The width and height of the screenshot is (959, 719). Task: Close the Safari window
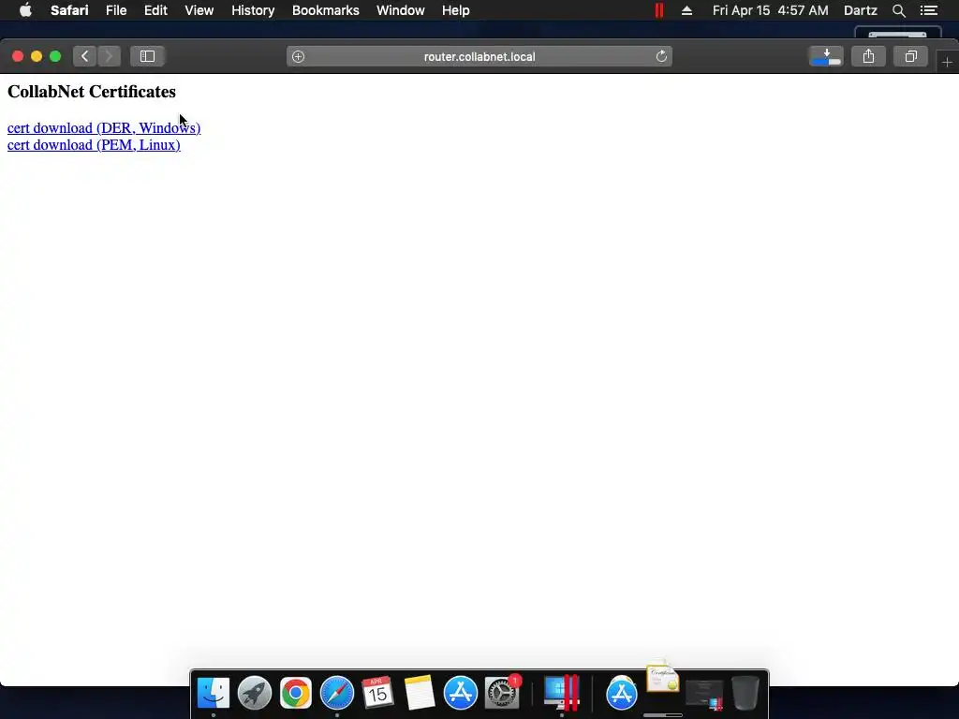click(18, 56)
